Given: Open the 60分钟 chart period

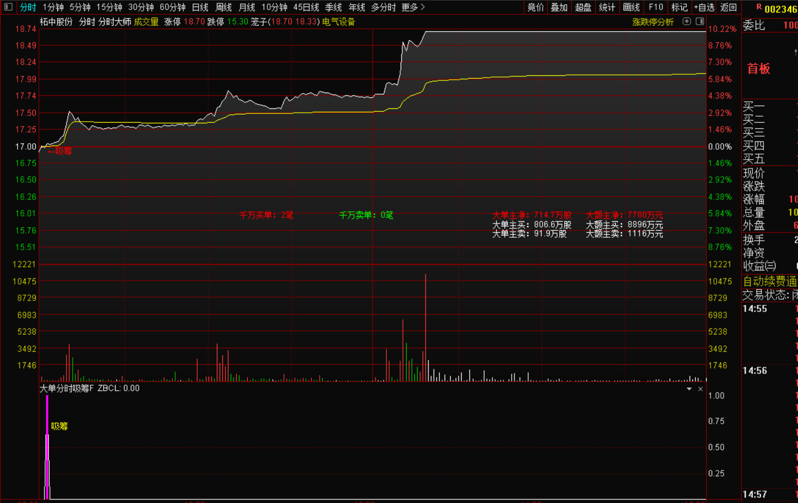Looking at the screenshot, I should (x=172, y=7).
